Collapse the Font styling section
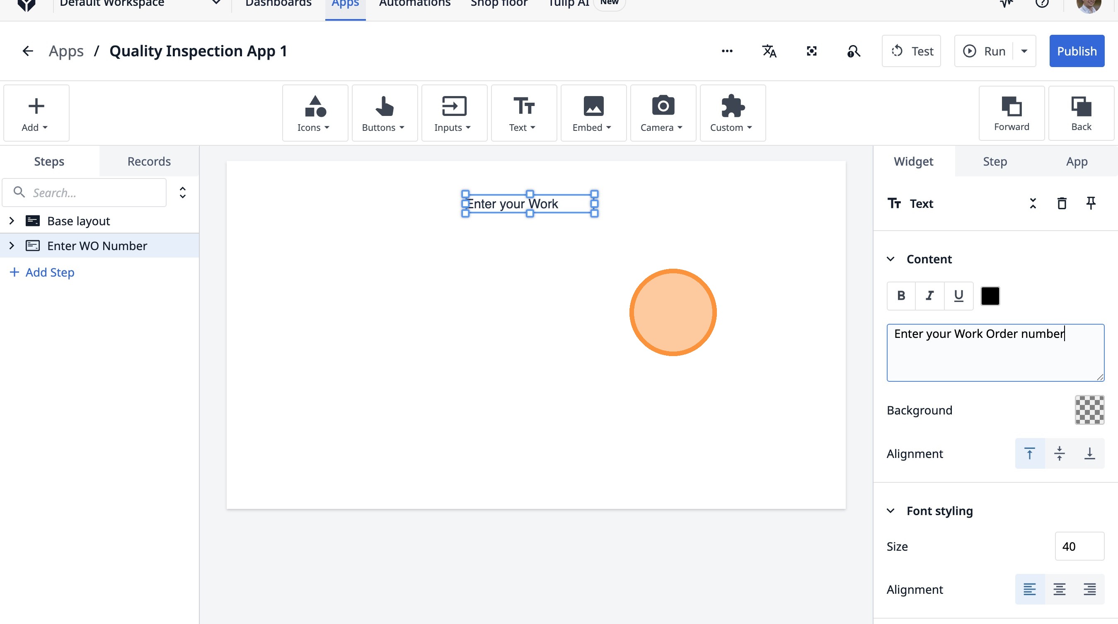 pos(891,511)
